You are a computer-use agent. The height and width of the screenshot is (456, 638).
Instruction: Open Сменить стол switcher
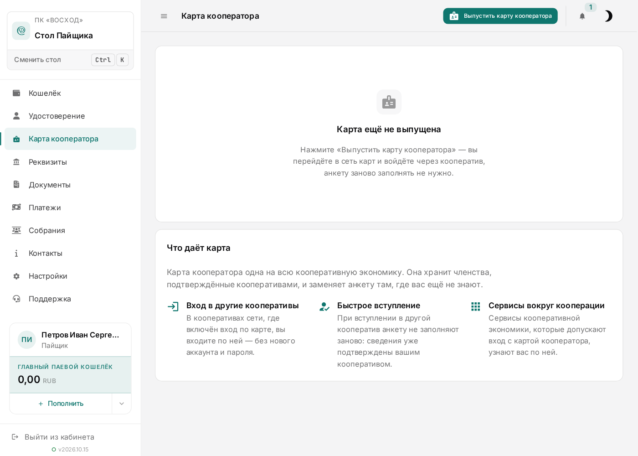71,60
